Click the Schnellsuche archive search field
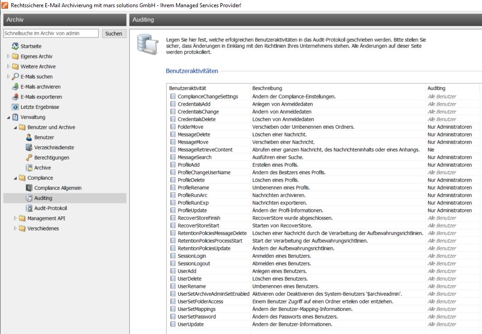The width and height of the screenshot is (482, 334). click(x=51, y=33)
